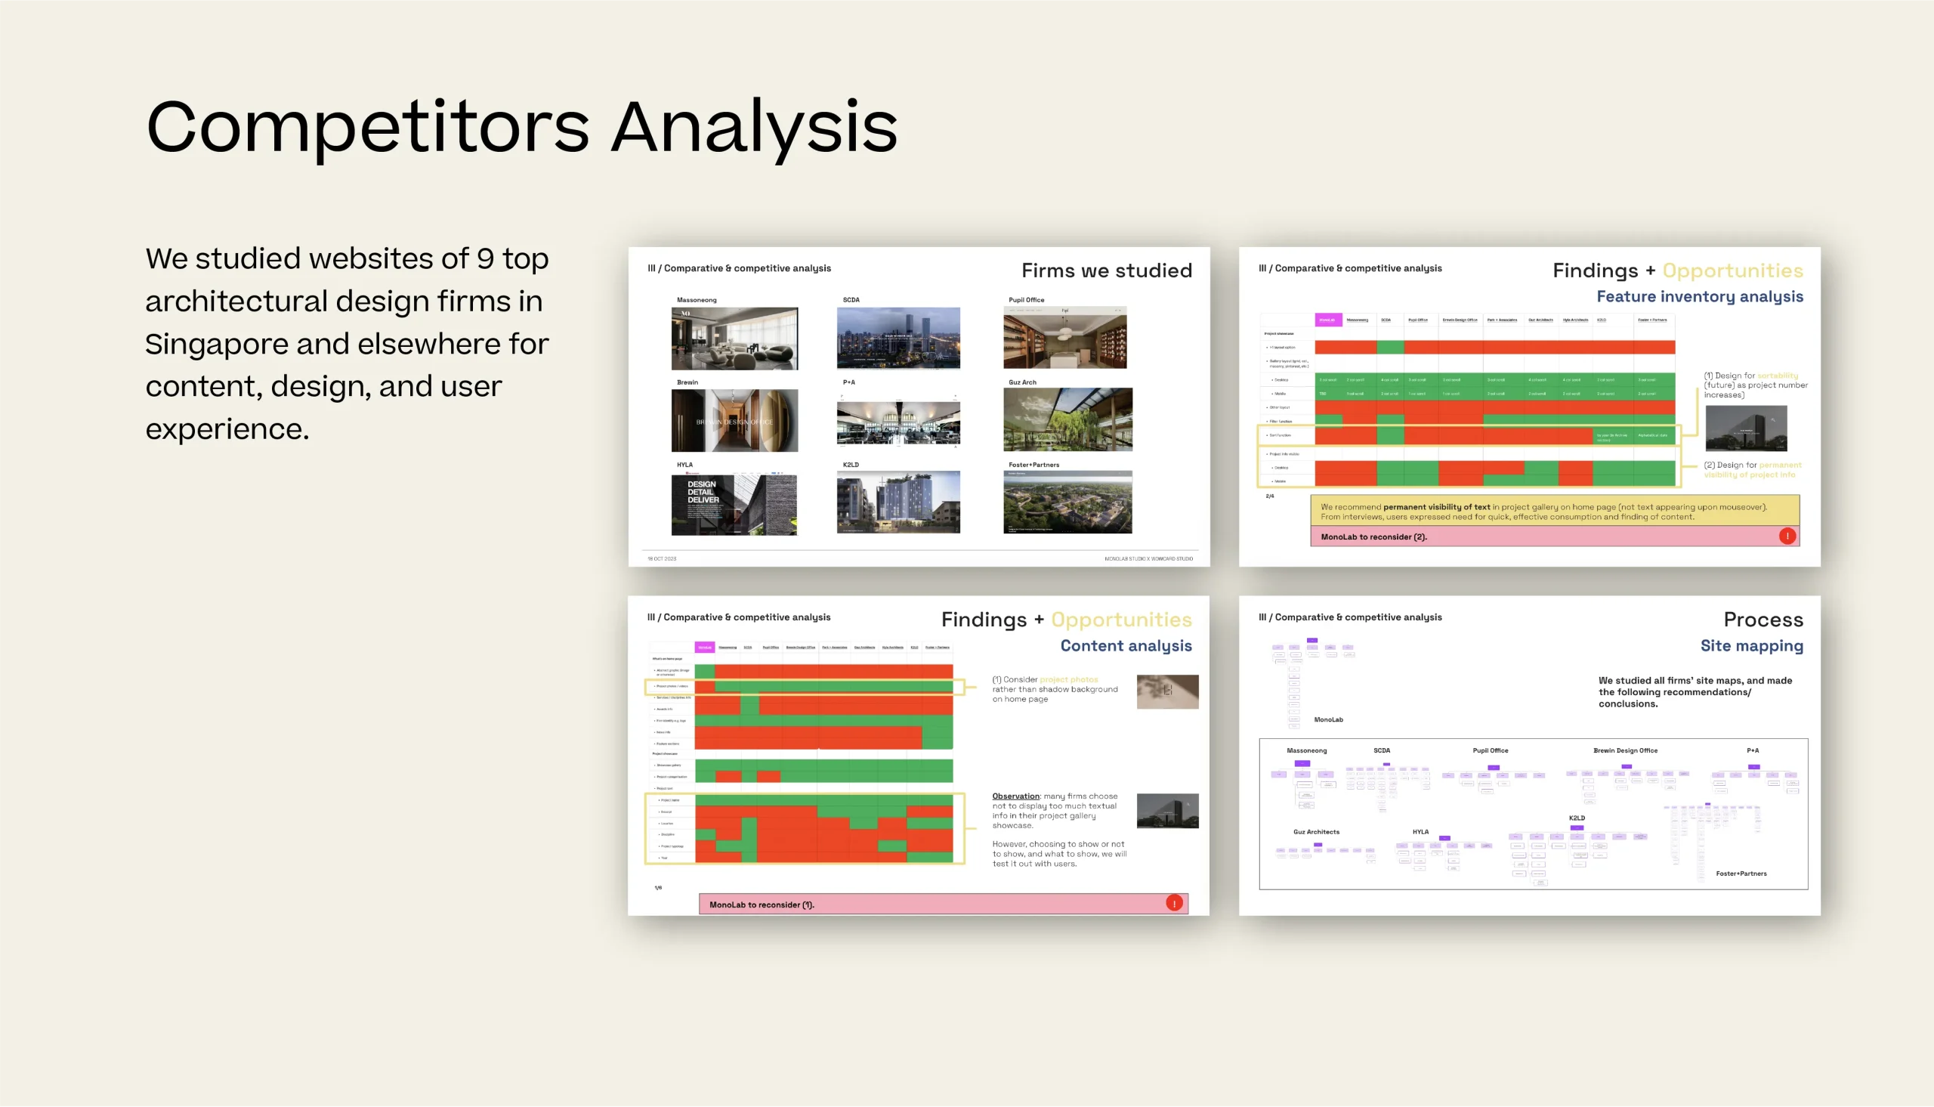Click the dark building image beside the Observation text
1934x1107 pixels.
coord(1167,811)
